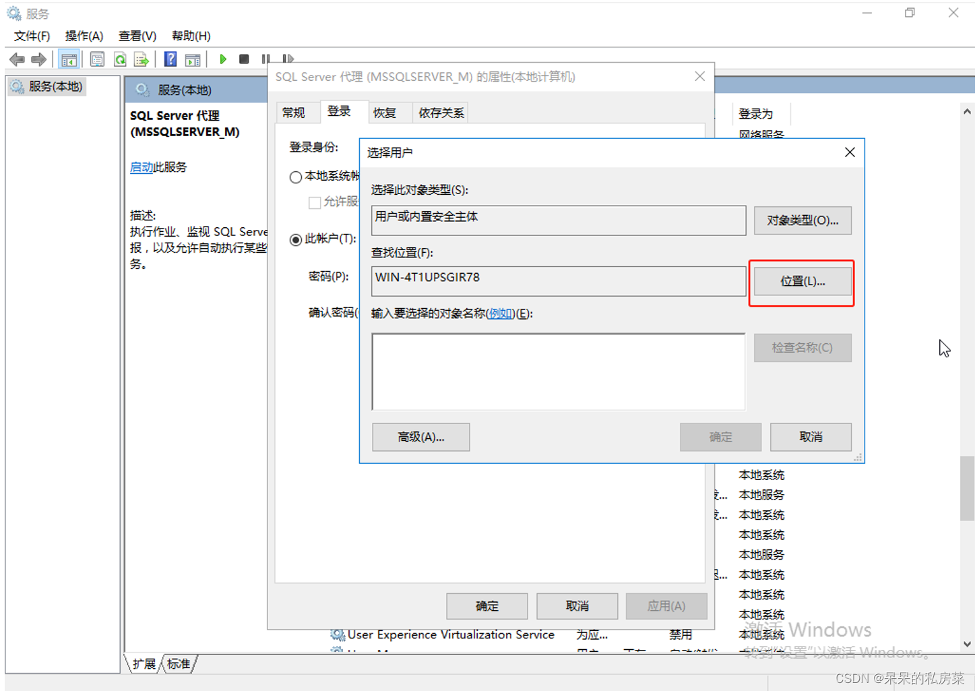Image resolution: width=975 pixels, height=691 pixels.
Task: Click the gear icon beside User Experience Virtualization Service
Action: point(338,634)
